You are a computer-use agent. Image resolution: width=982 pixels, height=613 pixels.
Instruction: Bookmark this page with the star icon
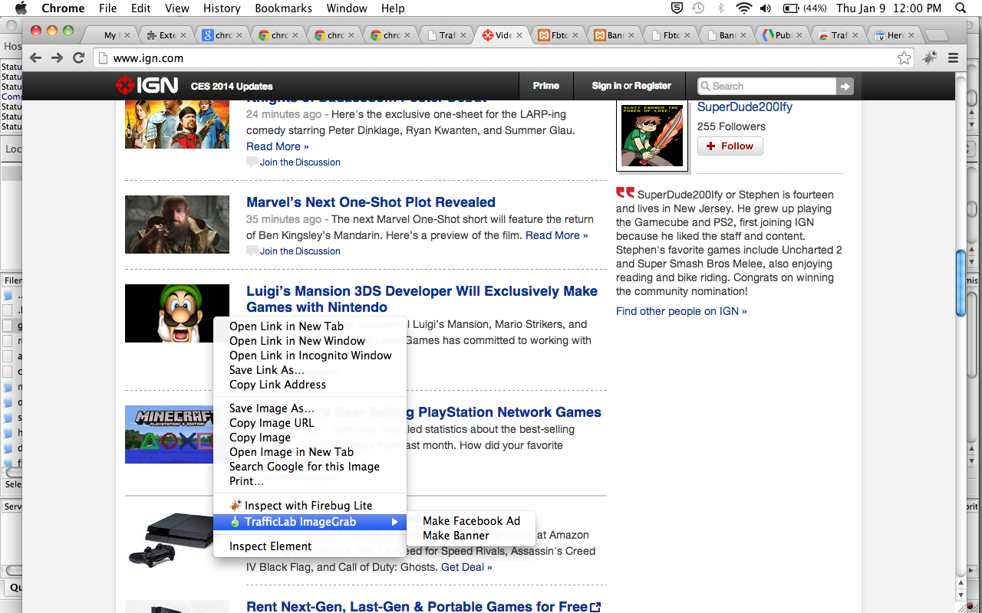click(905, 58)
